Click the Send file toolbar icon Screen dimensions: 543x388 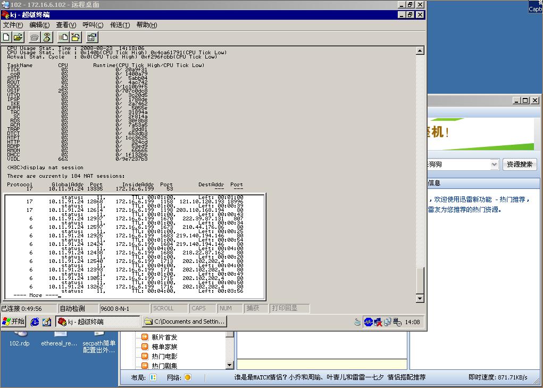click(63, 37)
